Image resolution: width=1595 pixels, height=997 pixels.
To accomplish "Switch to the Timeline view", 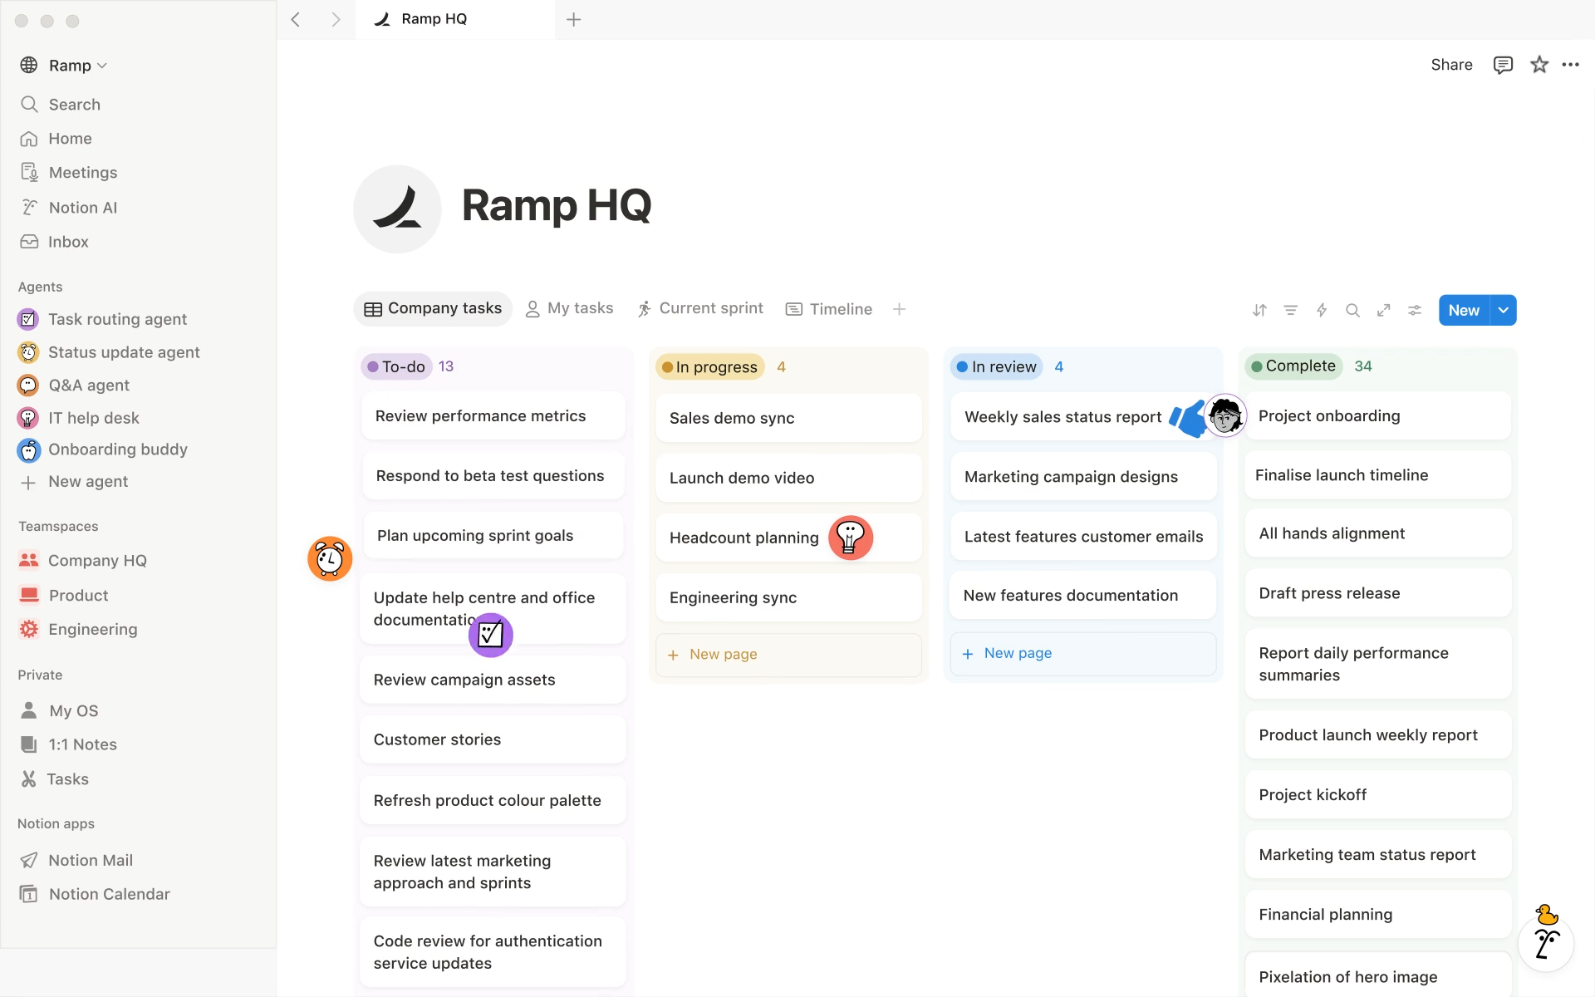I will pyautogui.click(x=829, y=309).
